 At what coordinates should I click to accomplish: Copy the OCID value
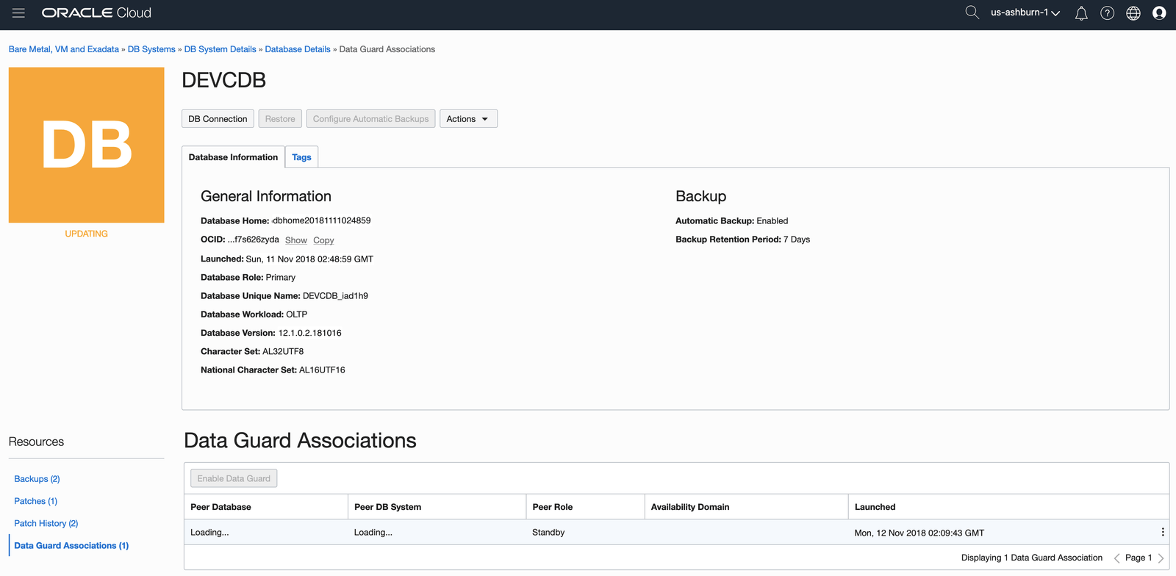(323, 240)
